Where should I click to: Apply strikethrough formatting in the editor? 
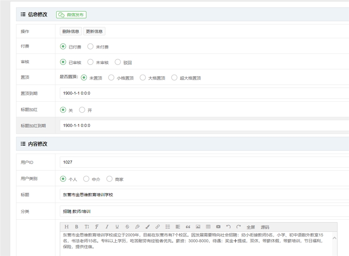click(x=127, y=227)
